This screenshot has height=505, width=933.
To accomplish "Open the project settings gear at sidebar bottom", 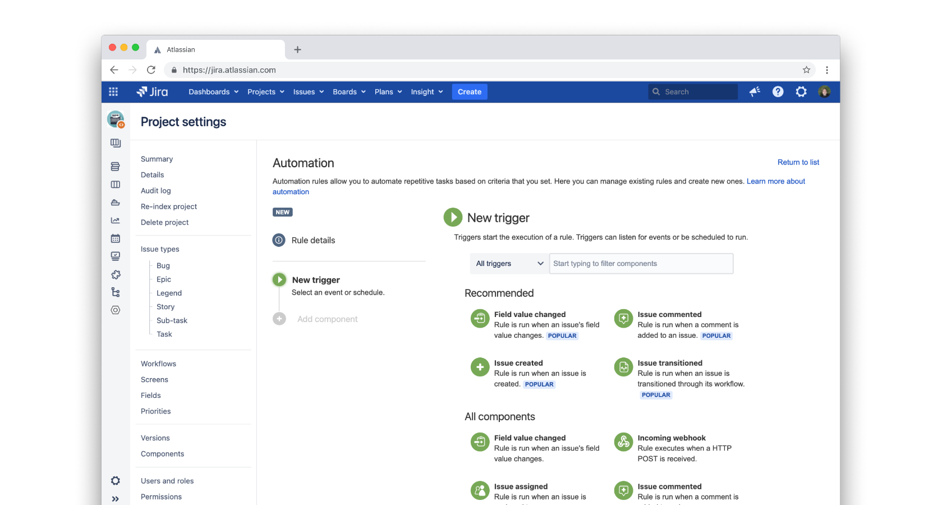I will tap(115, 480).
